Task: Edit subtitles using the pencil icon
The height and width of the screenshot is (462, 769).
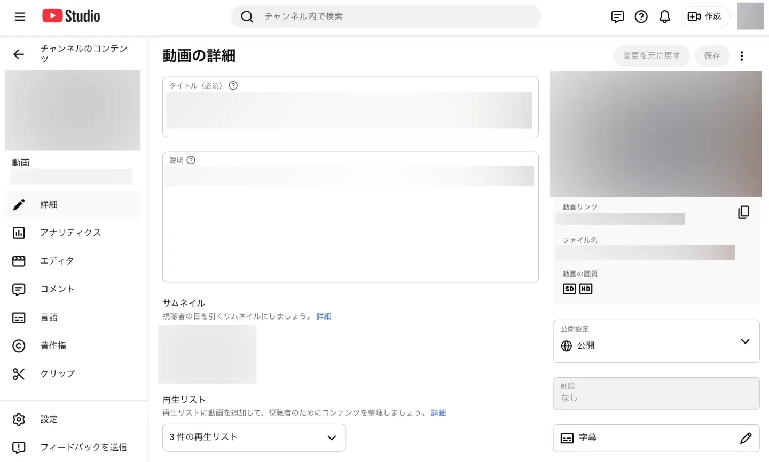Action: pos(746,438)
